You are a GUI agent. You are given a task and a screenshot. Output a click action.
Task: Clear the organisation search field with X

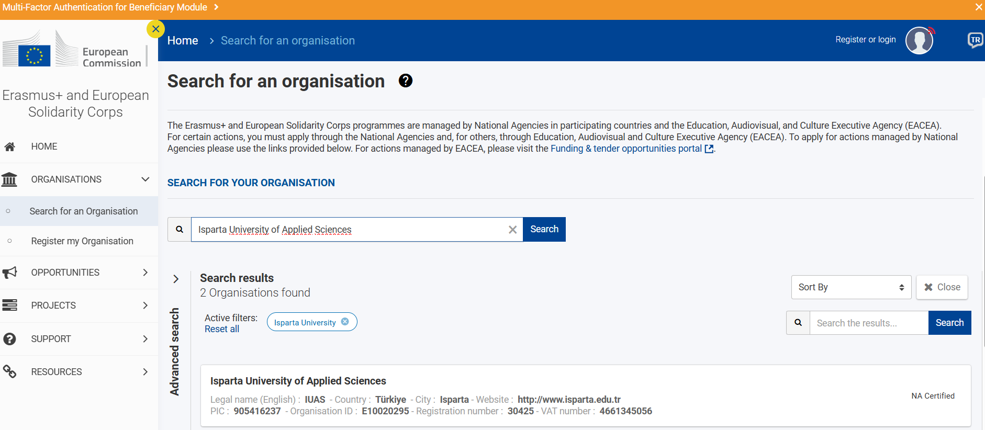click(512, 230)
